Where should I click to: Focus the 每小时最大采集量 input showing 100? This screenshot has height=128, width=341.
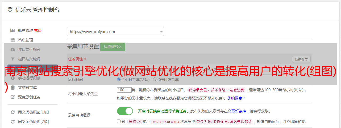pyautogui.click(x=124, y=90)
